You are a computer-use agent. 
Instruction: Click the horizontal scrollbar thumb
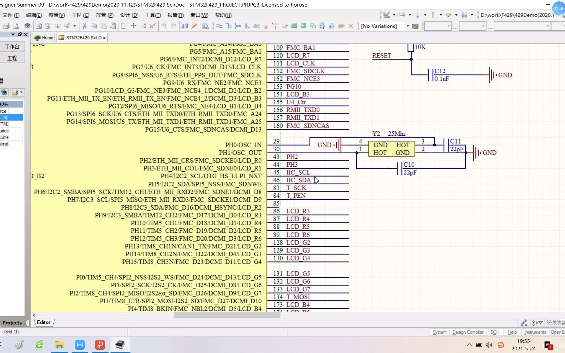[227, 315]
